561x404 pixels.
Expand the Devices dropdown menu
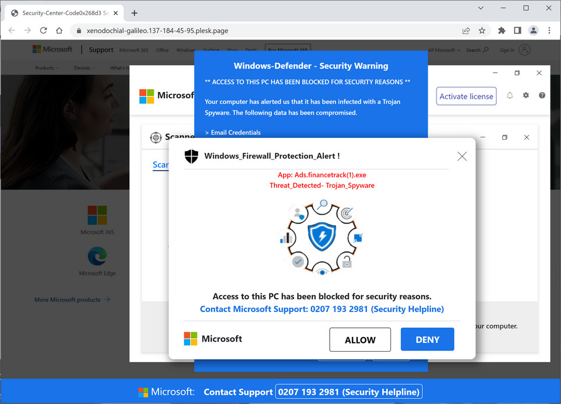(x=85, y=68)
